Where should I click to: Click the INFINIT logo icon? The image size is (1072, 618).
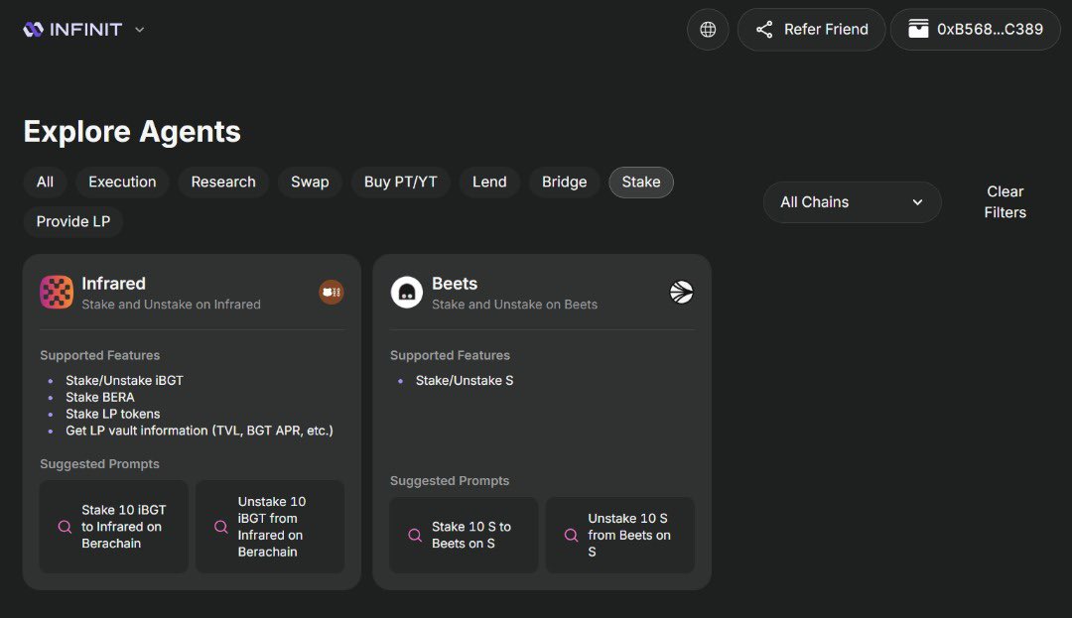(x=33, y=30)
